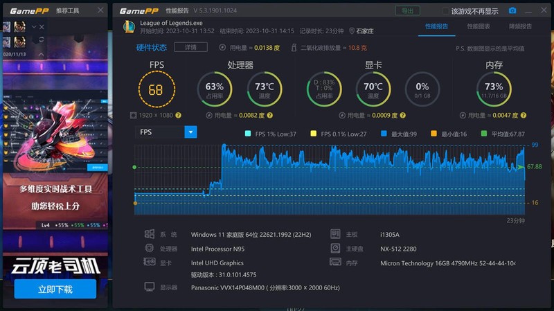Select the Micron Technology 16GB memory text
The width and height of the screenshot is (554, 311).
(447, 263)
